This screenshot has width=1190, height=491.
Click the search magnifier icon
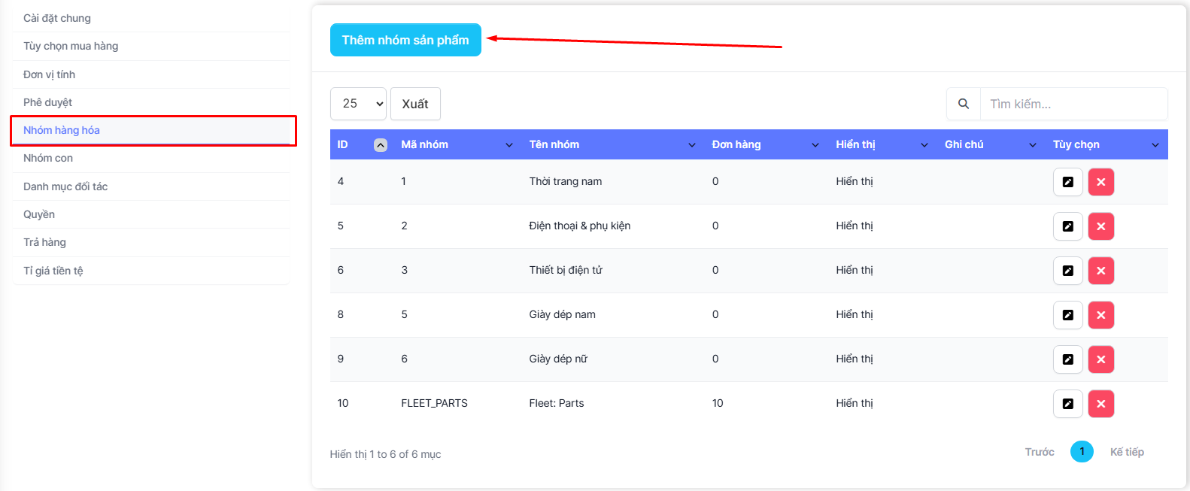[963, 104]
